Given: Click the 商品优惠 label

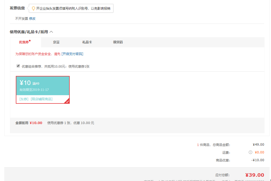Looking at the screenshot, I should [x=223, y=160].
